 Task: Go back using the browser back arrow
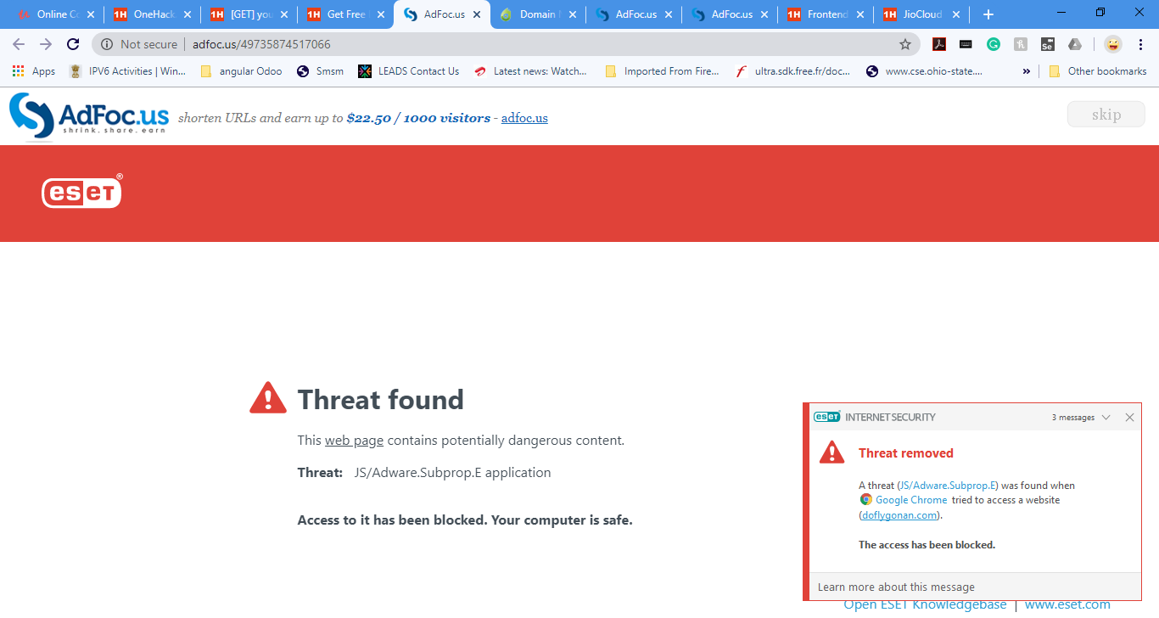click(x=19, y=44)
